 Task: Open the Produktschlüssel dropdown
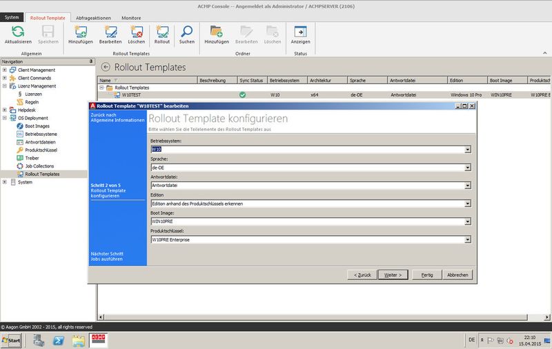pyautogui.click(x=468, y=240)
